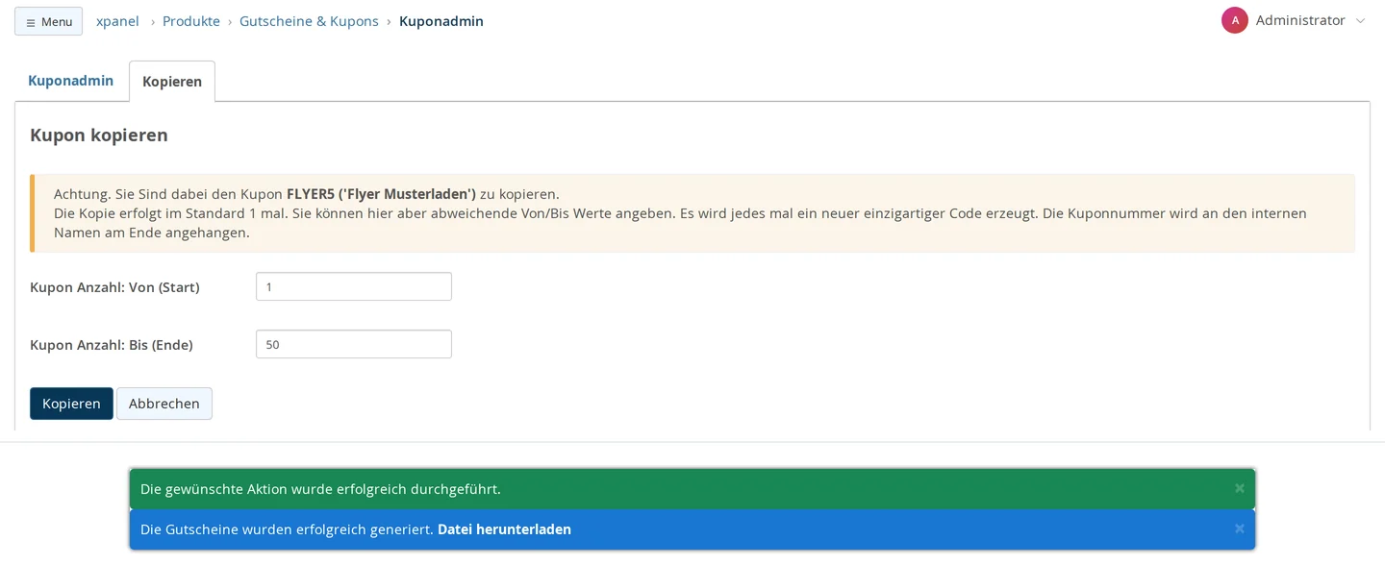The height and width of the screenshot is (565, 1385).
Task: Click 'FLYER5 ('Flyer Musterladen')' bold text
Action: pos(381,194)
